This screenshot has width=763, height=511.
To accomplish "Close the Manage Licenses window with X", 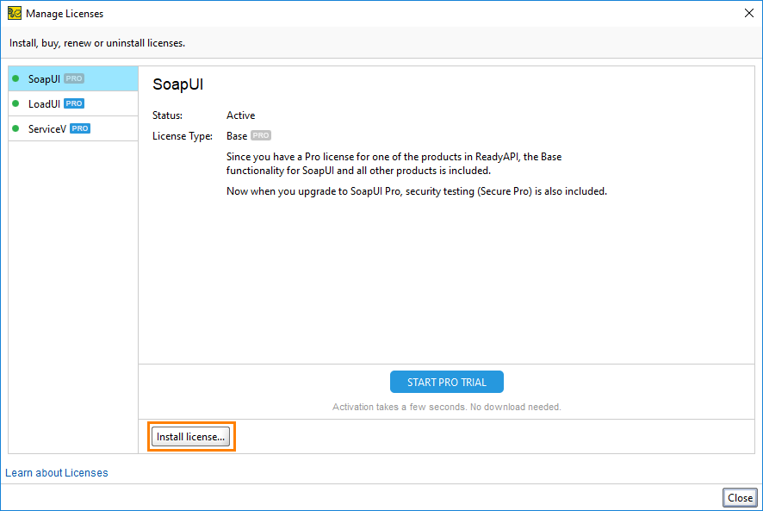I will click(x=749, y=13).
